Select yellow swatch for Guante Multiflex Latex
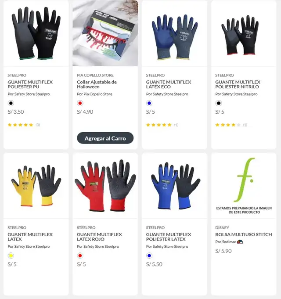 (x=11, y=256)
